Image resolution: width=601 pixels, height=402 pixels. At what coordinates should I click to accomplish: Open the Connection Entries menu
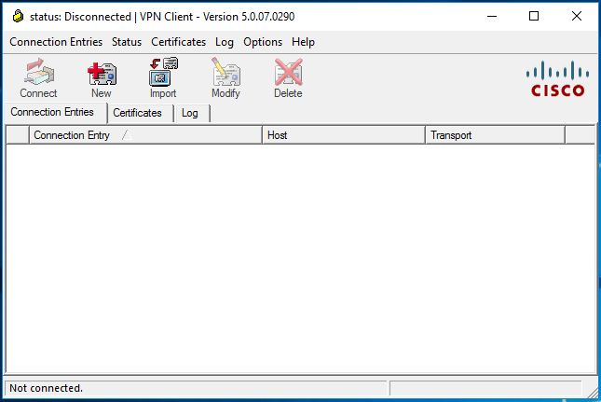[x=56, y=42]
